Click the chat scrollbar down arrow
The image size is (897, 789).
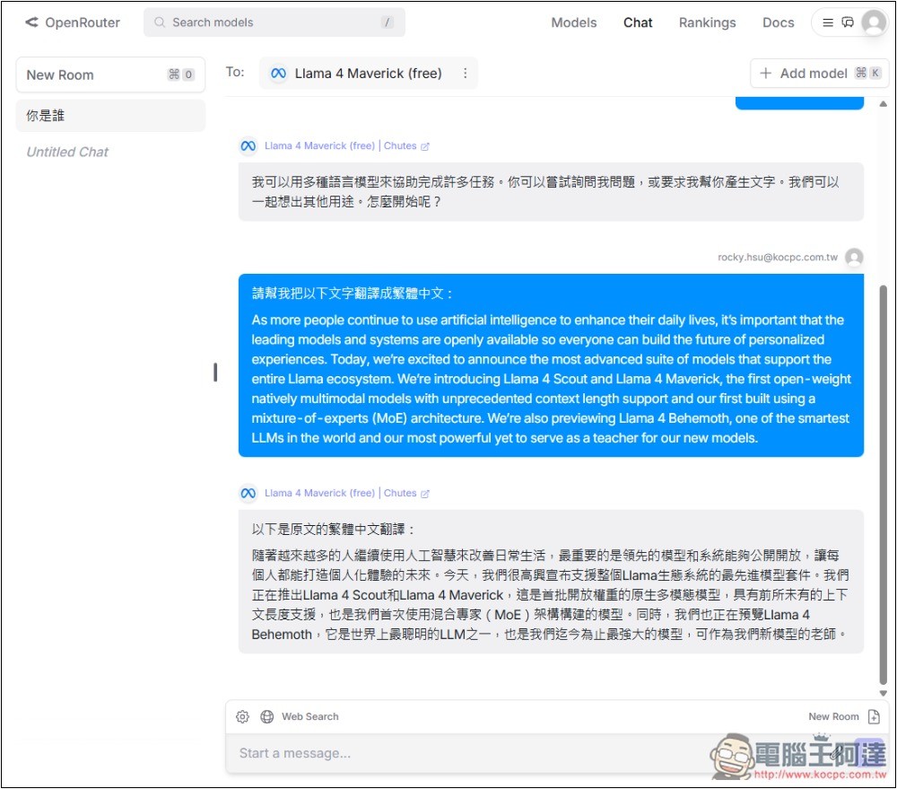click(x=884, y=693)
